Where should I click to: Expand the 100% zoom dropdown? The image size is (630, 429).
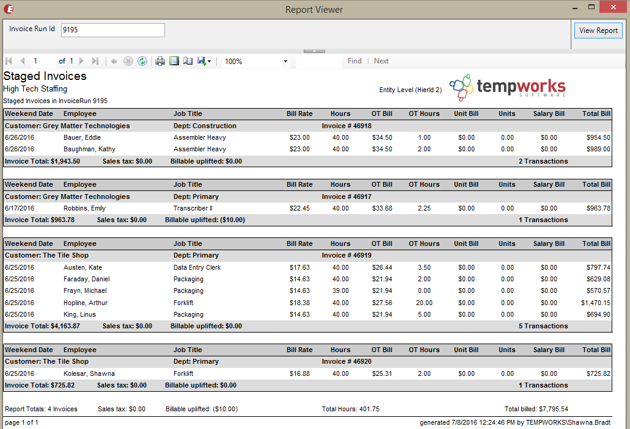tap(285, 62)
